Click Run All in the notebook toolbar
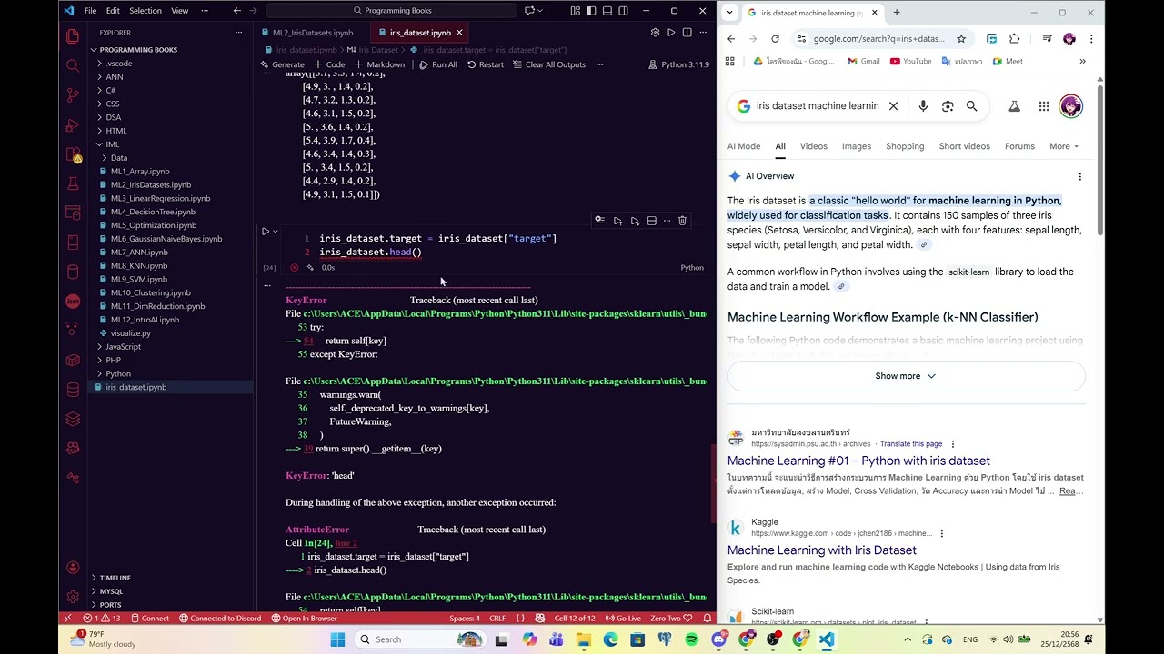 (x=438, y=64)
